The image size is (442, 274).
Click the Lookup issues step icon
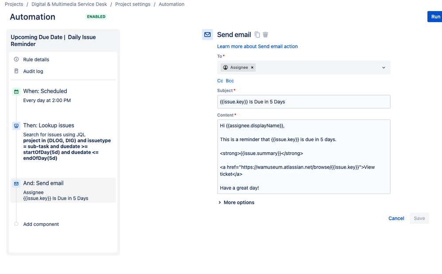click(16, 126)
